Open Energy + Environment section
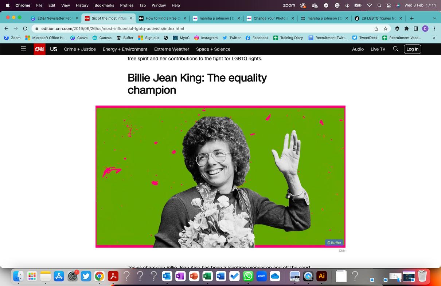The image size is (441, 286). coord(125,49)
